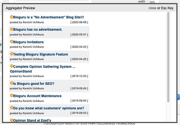Click the date [ 2019-09-24 ]
Viewport: 180px width, 125px height.
pyautogui.click(x=79, y=88)
